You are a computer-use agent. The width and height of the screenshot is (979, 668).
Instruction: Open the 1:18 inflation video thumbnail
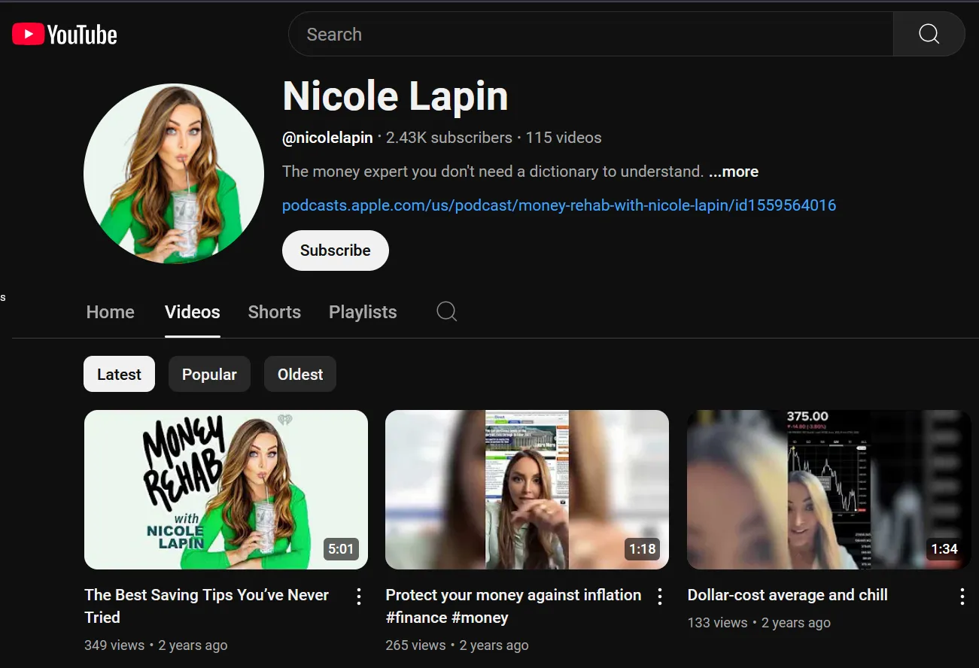527,489
